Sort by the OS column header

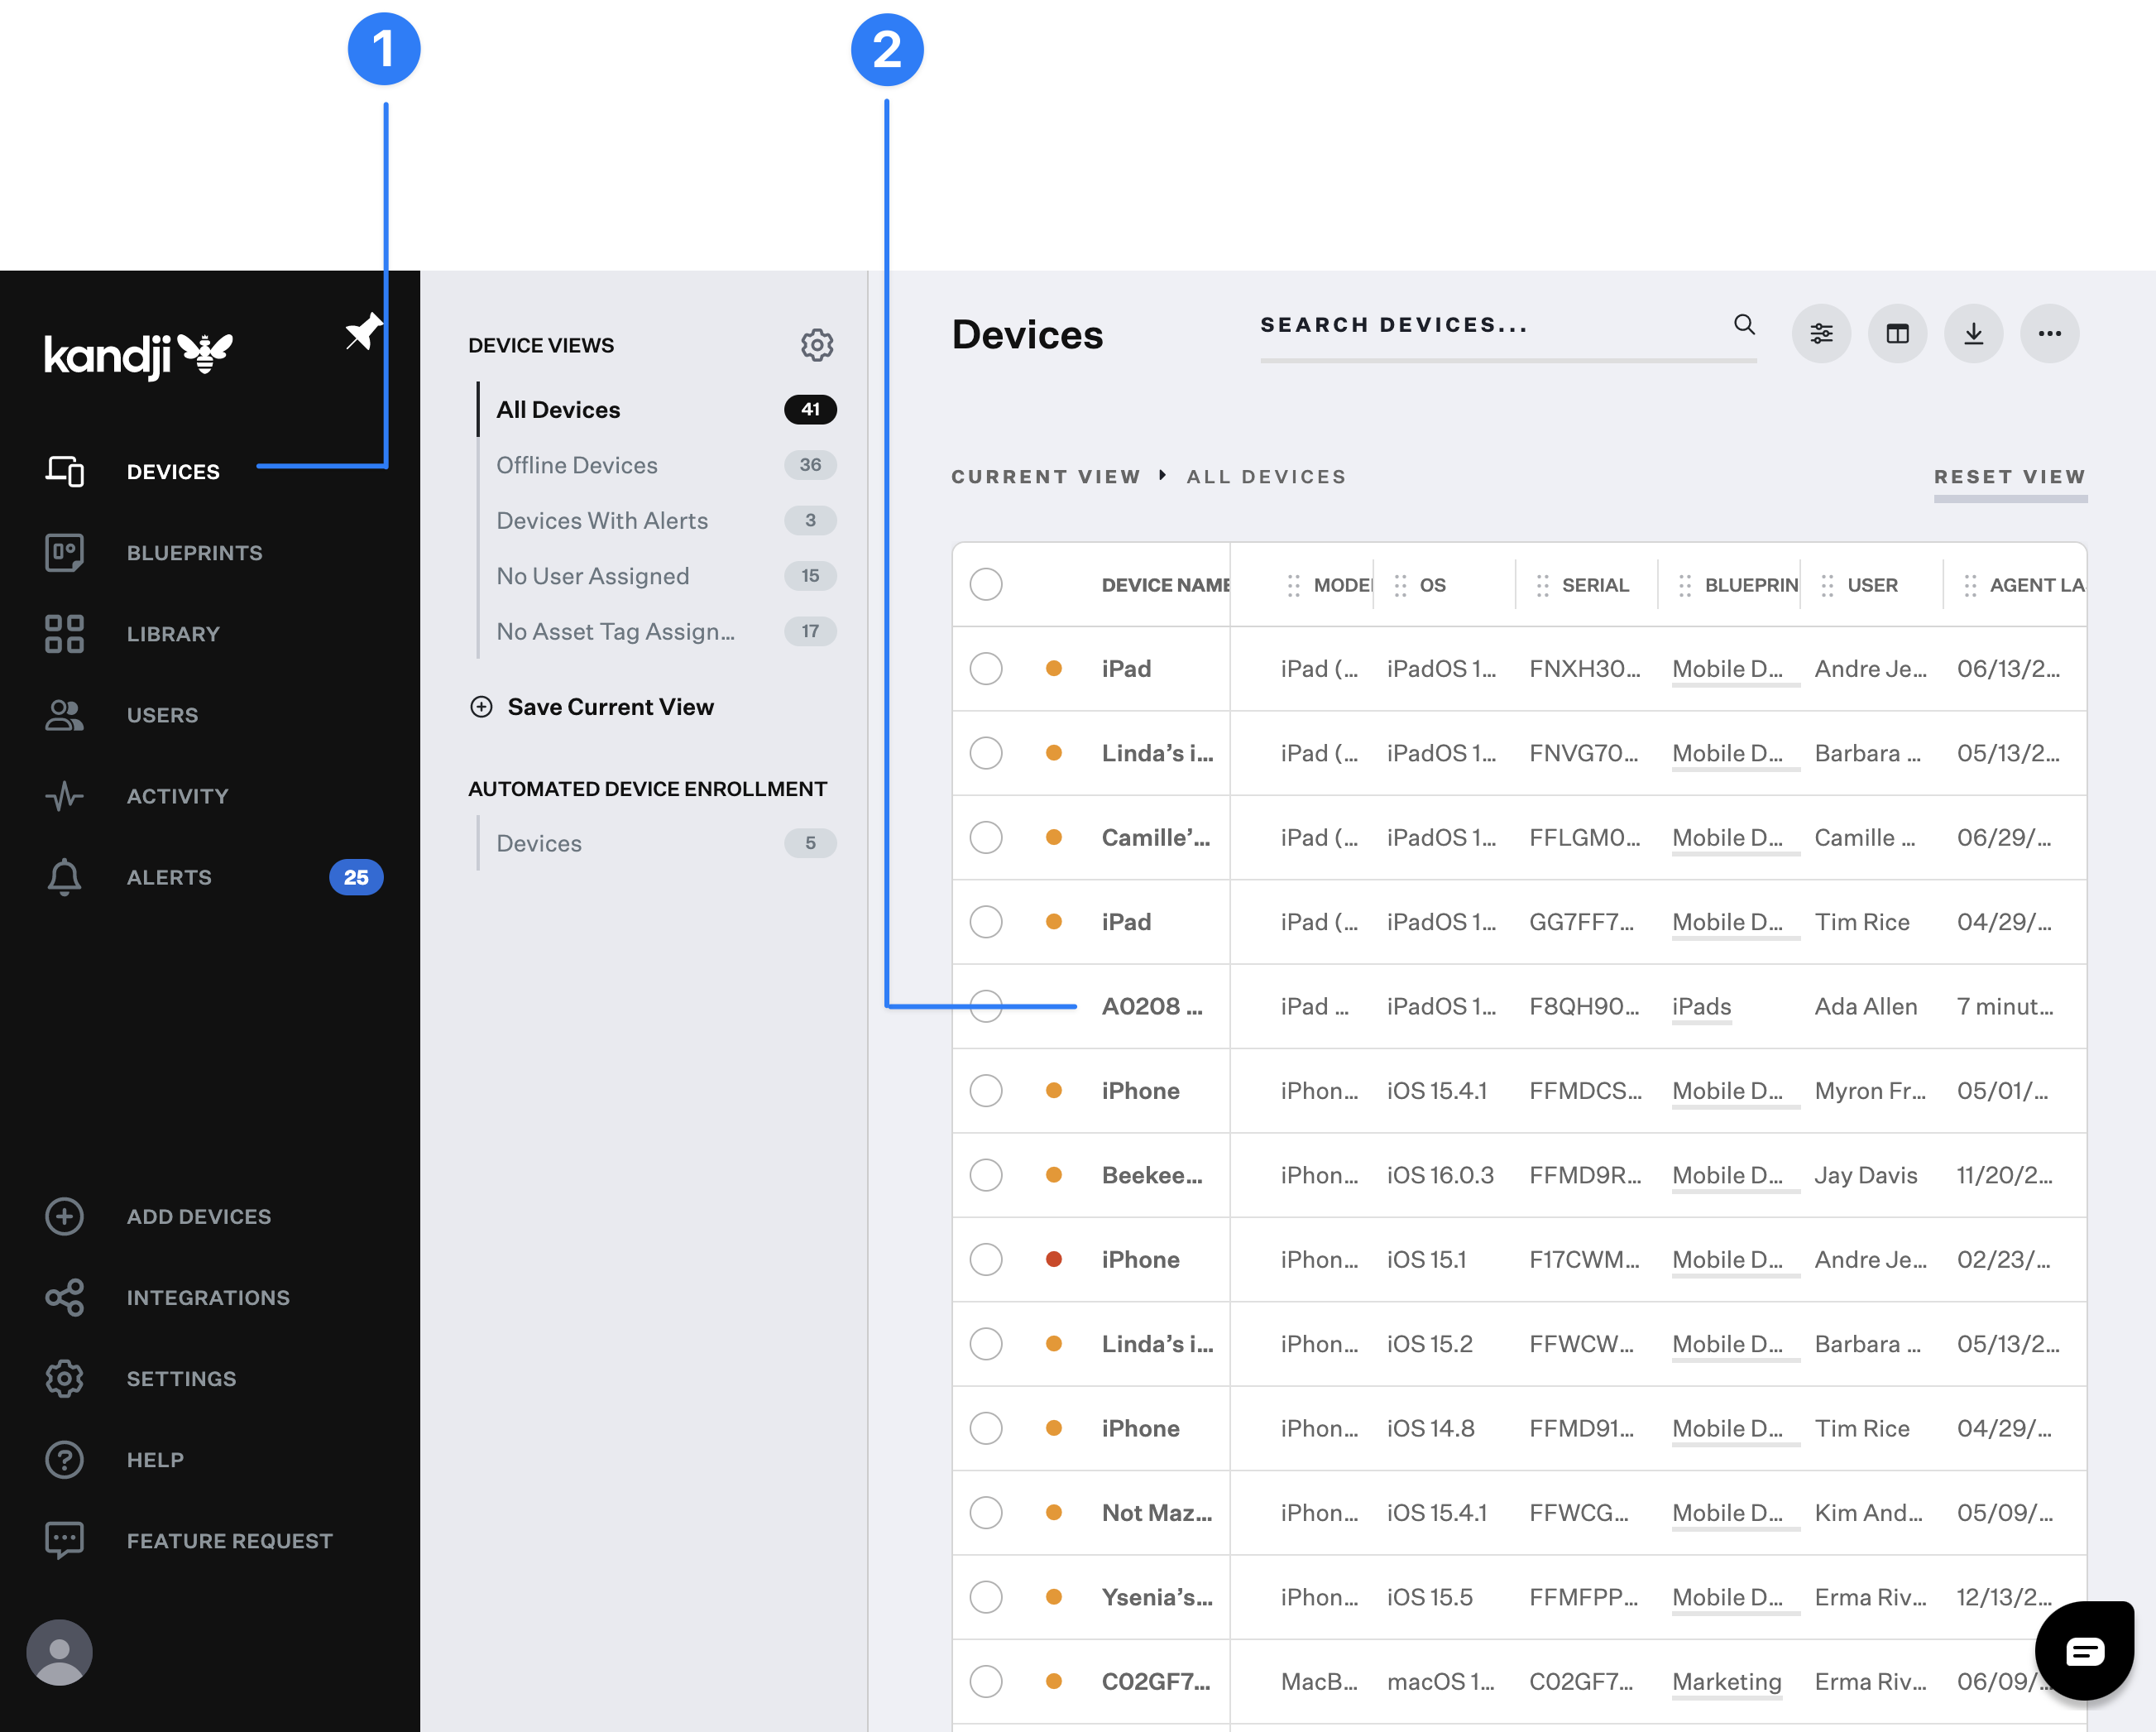click(x=1432, y=584)
